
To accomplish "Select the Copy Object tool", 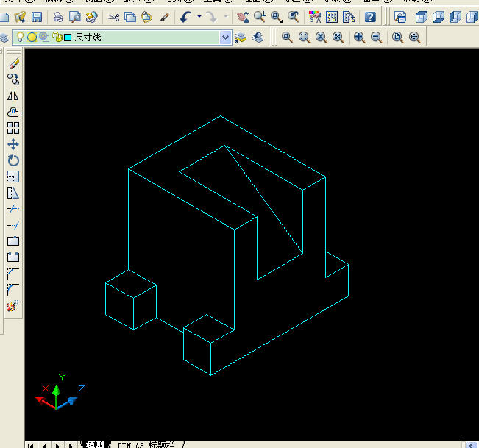I will coord(13,79).
